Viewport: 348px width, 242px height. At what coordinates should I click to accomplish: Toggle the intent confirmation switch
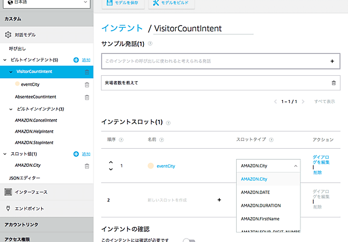click(188, 239)
